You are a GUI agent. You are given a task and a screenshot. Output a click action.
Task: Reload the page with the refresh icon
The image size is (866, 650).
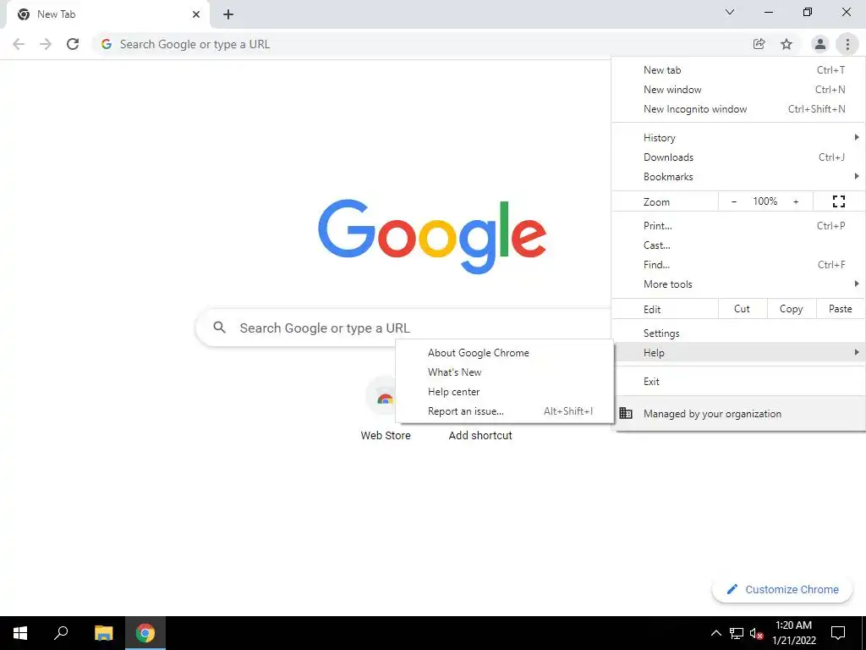tap(73, 44)
